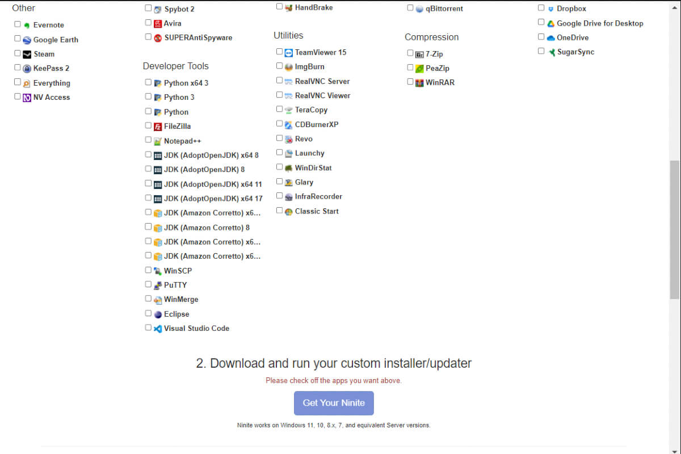Click the NV Access icon

(27, 98)
